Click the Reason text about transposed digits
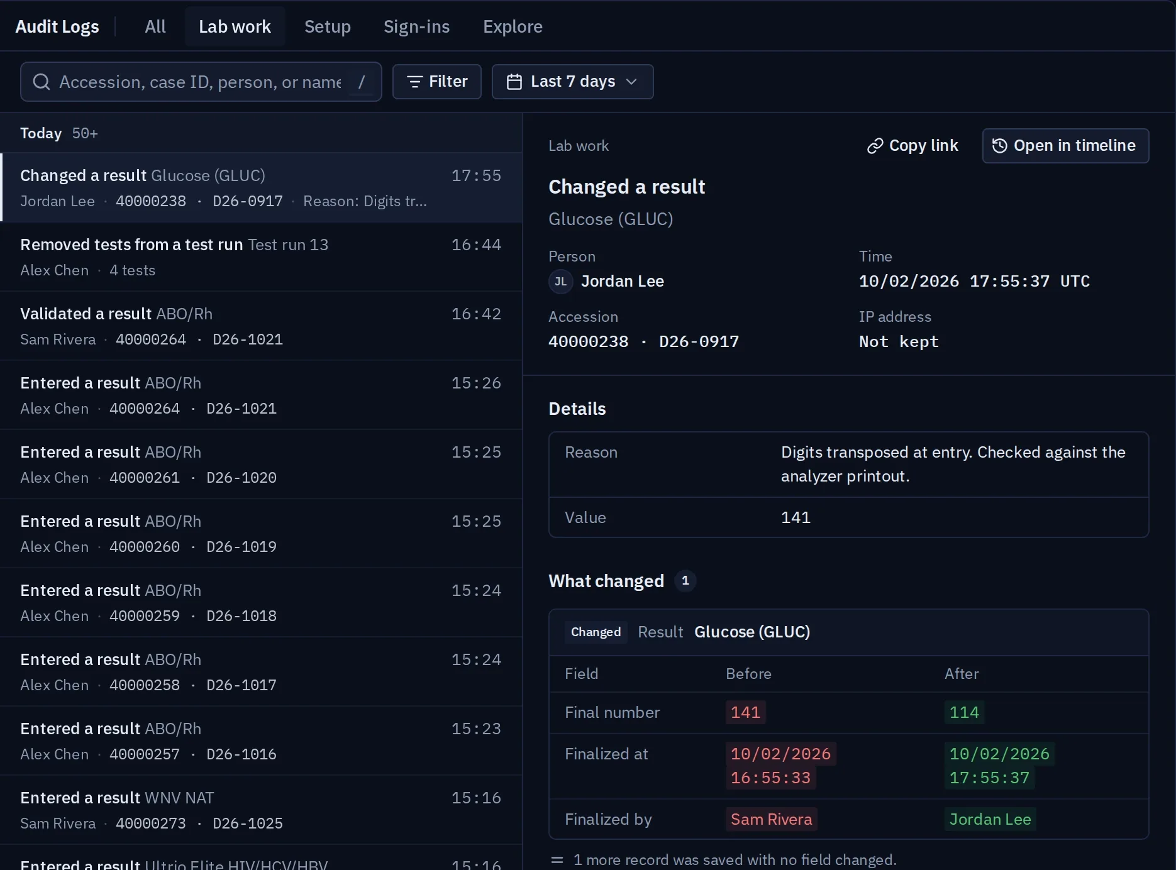1176x870 pixels. click(953, 464)
